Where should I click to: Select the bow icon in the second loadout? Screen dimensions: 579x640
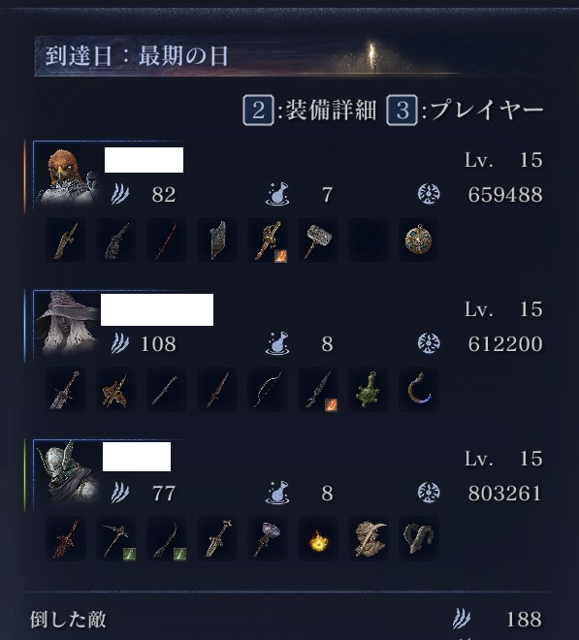(x=268, y=389)
